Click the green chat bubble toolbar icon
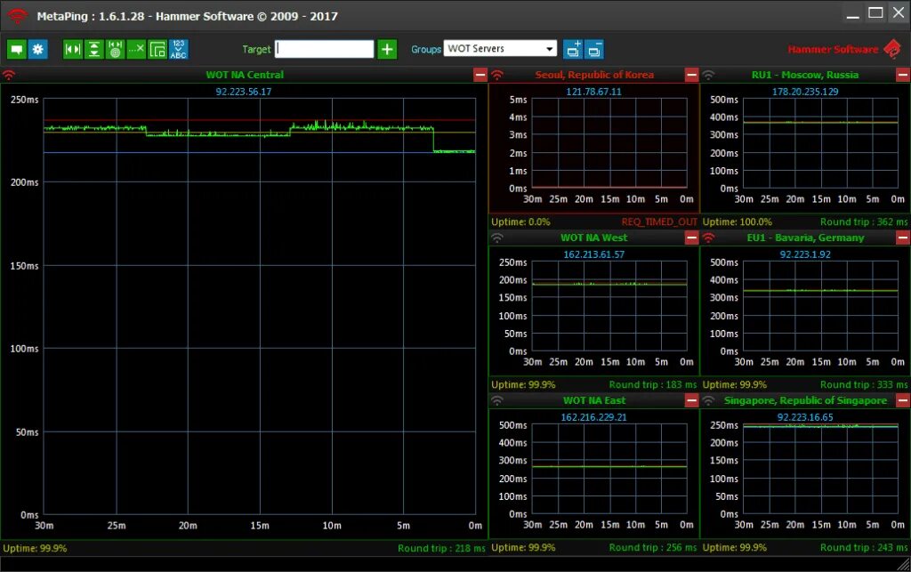The height and width of the screenshot is (572, 911). tap(17, 49)
